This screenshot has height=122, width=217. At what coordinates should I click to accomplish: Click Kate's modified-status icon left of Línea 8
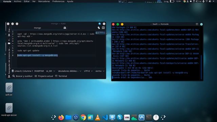(13, 71)
